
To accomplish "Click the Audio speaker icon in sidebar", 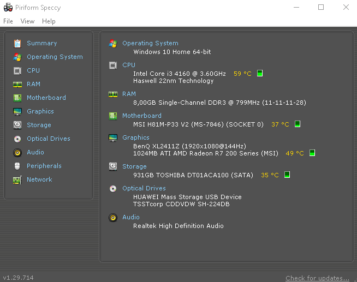I will point(17,153).
